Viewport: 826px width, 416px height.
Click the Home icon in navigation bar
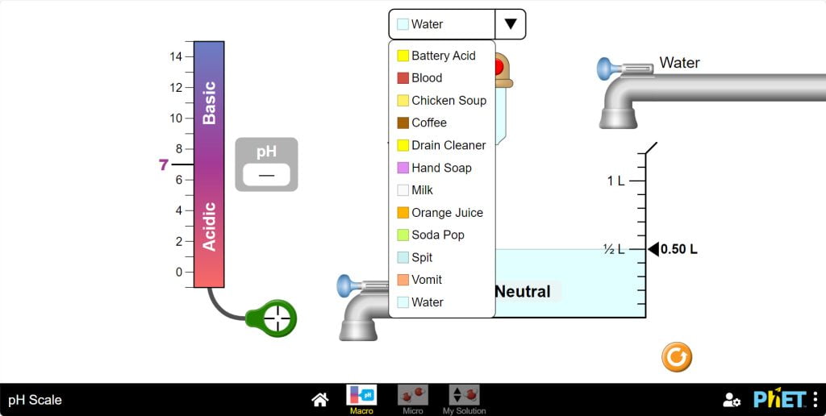click(320, 400)
